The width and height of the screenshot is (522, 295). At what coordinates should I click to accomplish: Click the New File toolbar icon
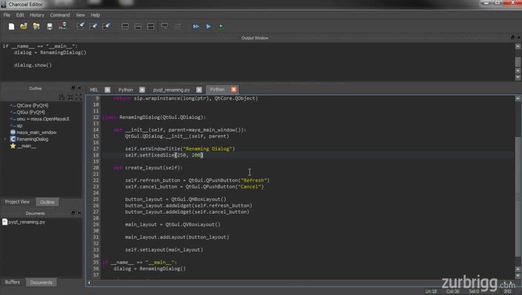point(11,26)
